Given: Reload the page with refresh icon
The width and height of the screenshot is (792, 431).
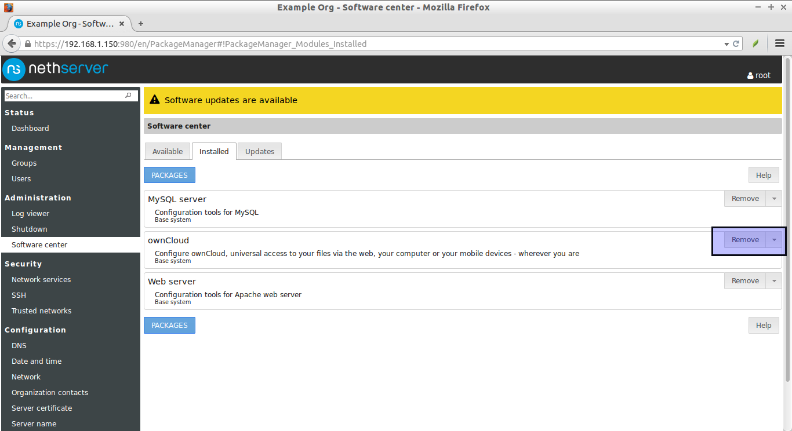Looking at the screenshot, I should 736,43.
